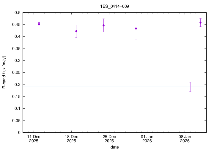Select the data point with the largest error bar
Image resolution: width=214 pixels, height=150 pixels.
136,29
